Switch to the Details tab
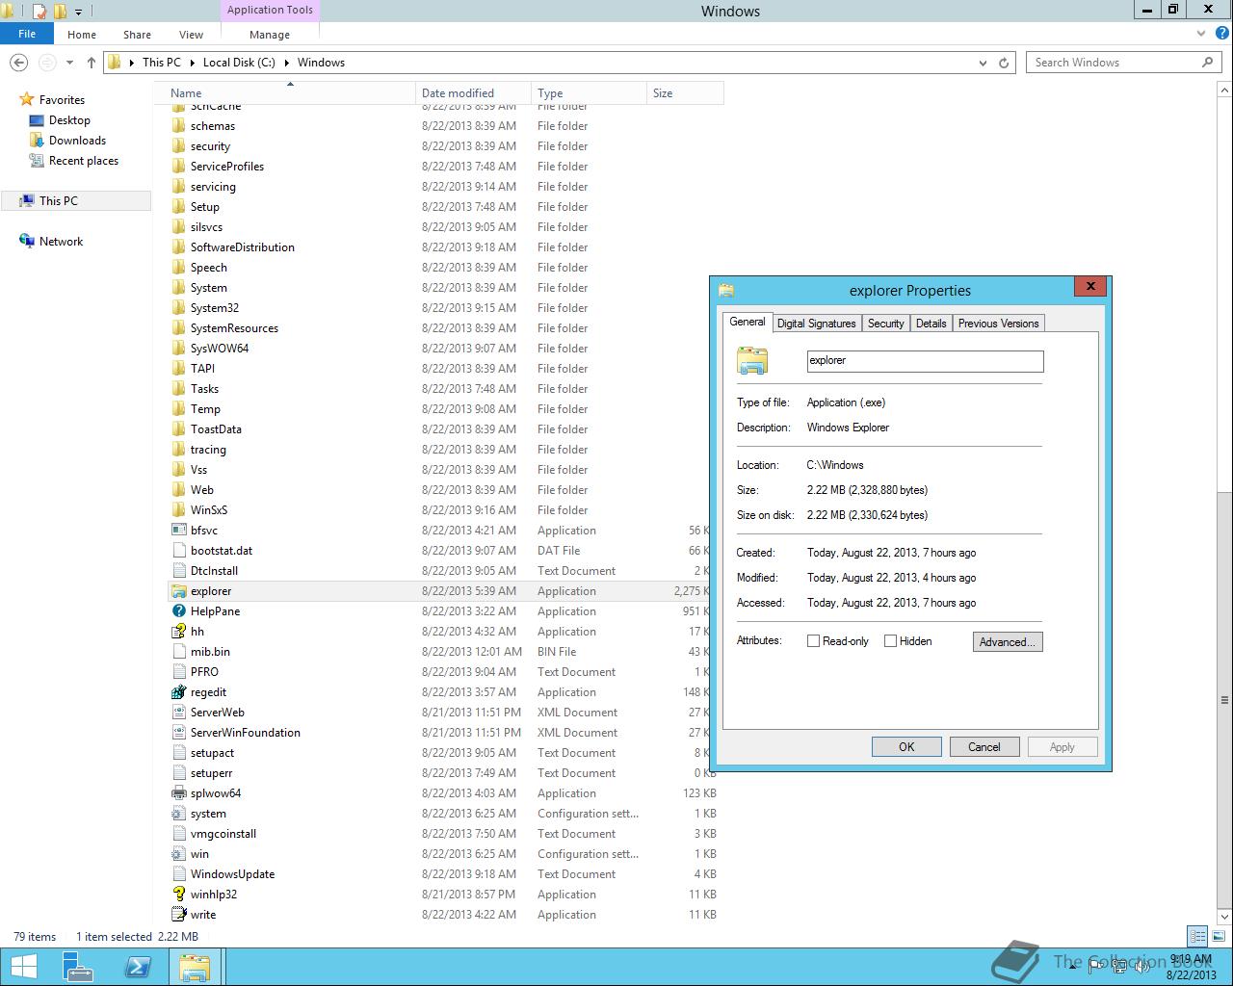This screenshot has height=986, width=1233. (931, 324)
